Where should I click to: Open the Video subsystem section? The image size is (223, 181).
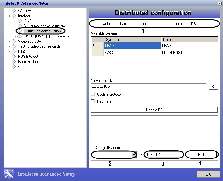(31, 41)
